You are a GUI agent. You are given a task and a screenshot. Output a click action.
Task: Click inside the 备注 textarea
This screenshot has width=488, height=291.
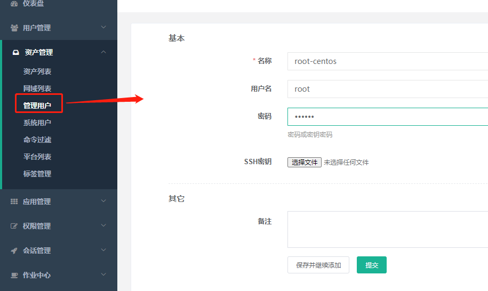tap(388, 229)
